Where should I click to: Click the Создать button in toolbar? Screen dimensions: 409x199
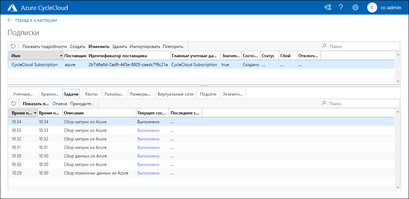[77, 47]
